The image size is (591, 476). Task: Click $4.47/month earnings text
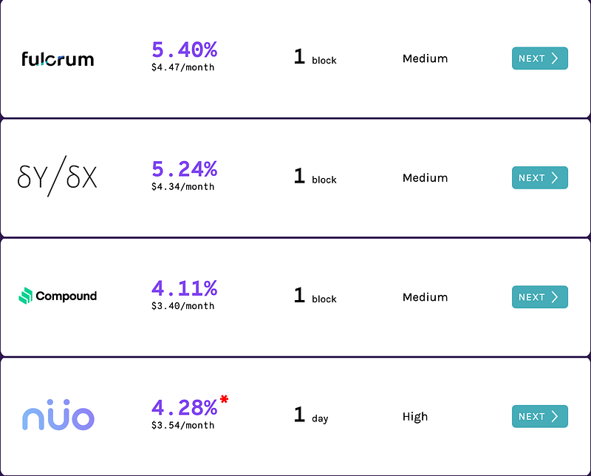point(182,67)
